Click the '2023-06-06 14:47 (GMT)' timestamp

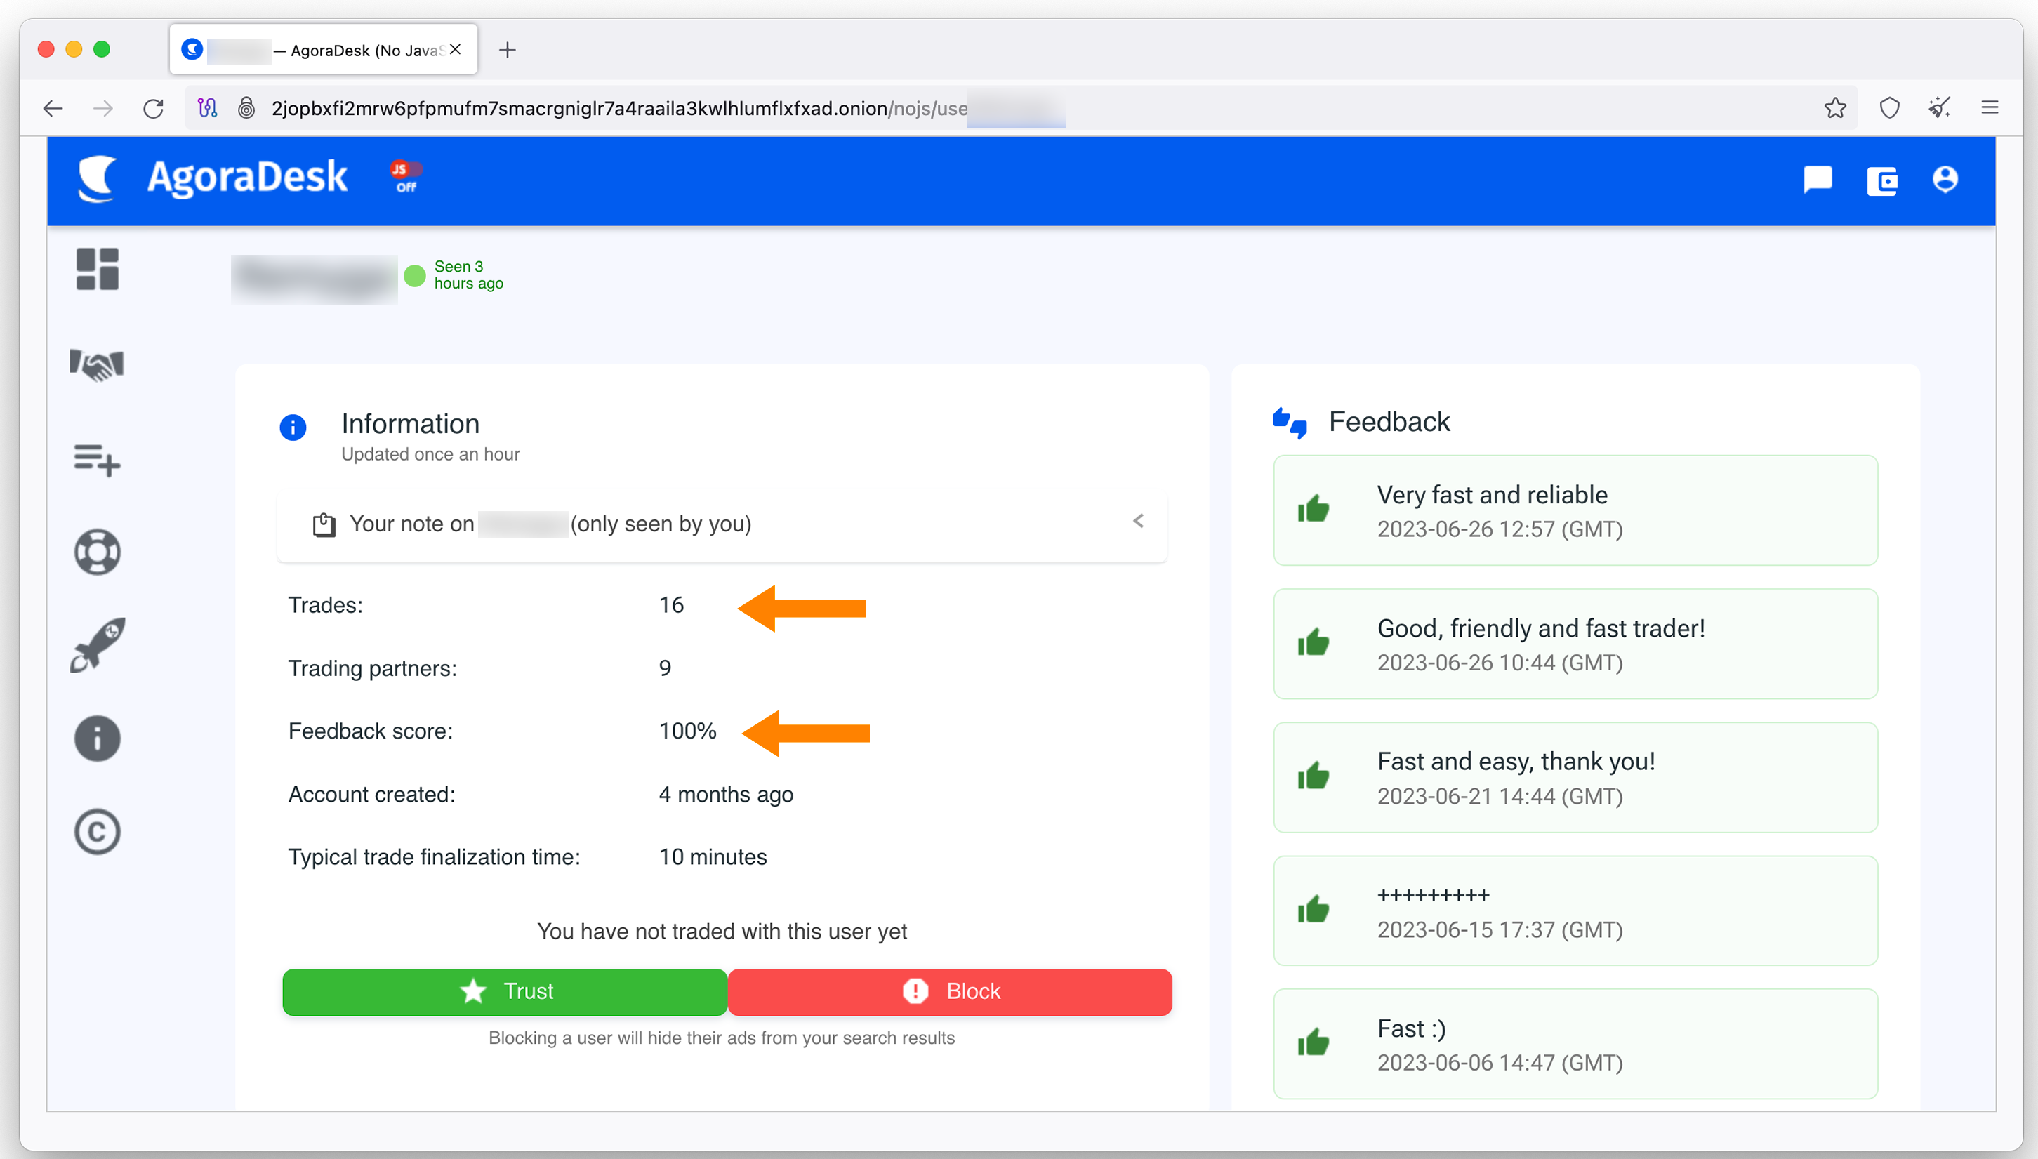click(x=1500, y=1063)
